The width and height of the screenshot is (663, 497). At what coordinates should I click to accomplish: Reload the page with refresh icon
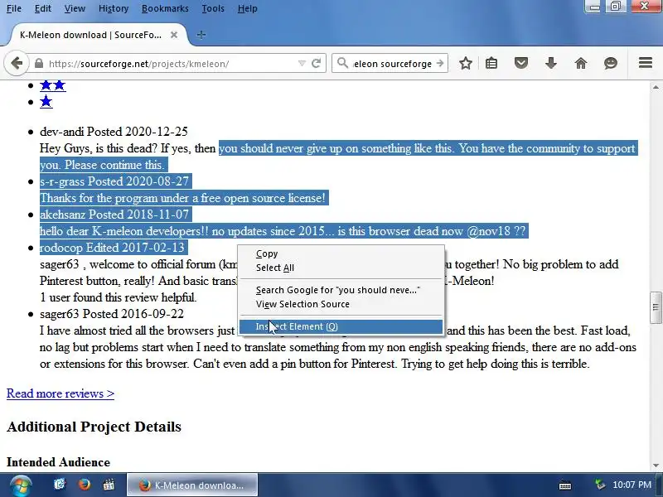(316, 64)
